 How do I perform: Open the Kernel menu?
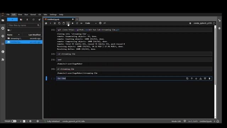(33, 15)
